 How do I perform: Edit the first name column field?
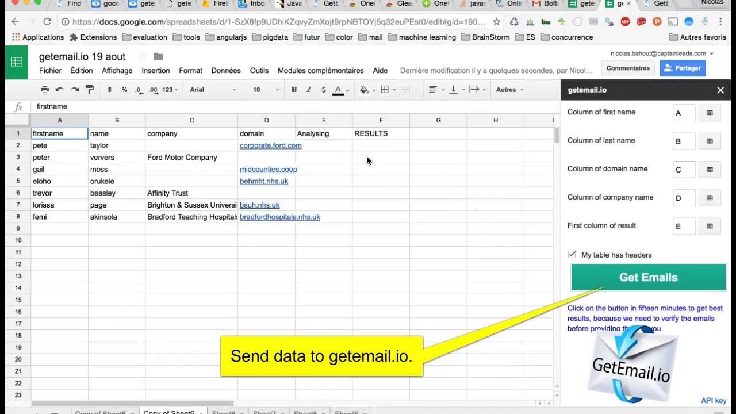pyautogui.click(x=684, y=113)
